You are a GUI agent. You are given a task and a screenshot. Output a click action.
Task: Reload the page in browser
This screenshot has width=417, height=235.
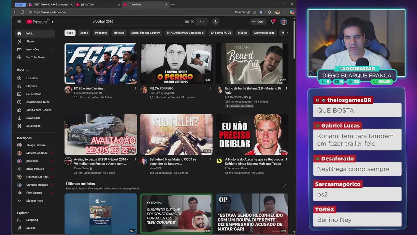tap(22, 12)
